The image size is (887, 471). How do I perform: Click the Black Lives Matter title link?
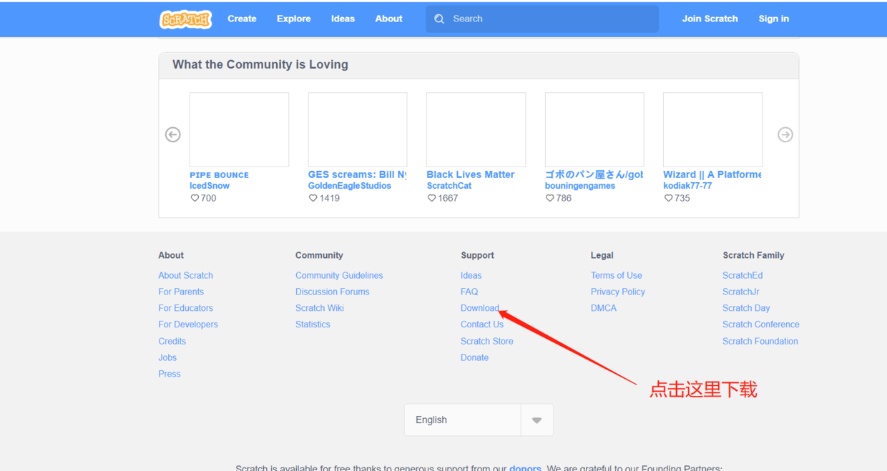coord(470,174)
